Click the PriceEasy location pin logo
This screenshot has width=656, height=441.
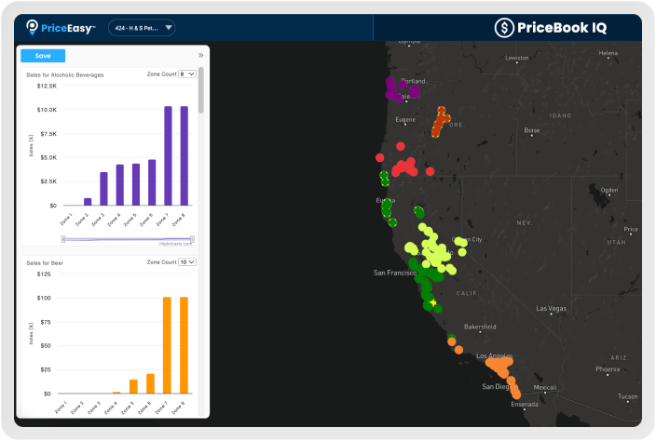pos(33,28)
